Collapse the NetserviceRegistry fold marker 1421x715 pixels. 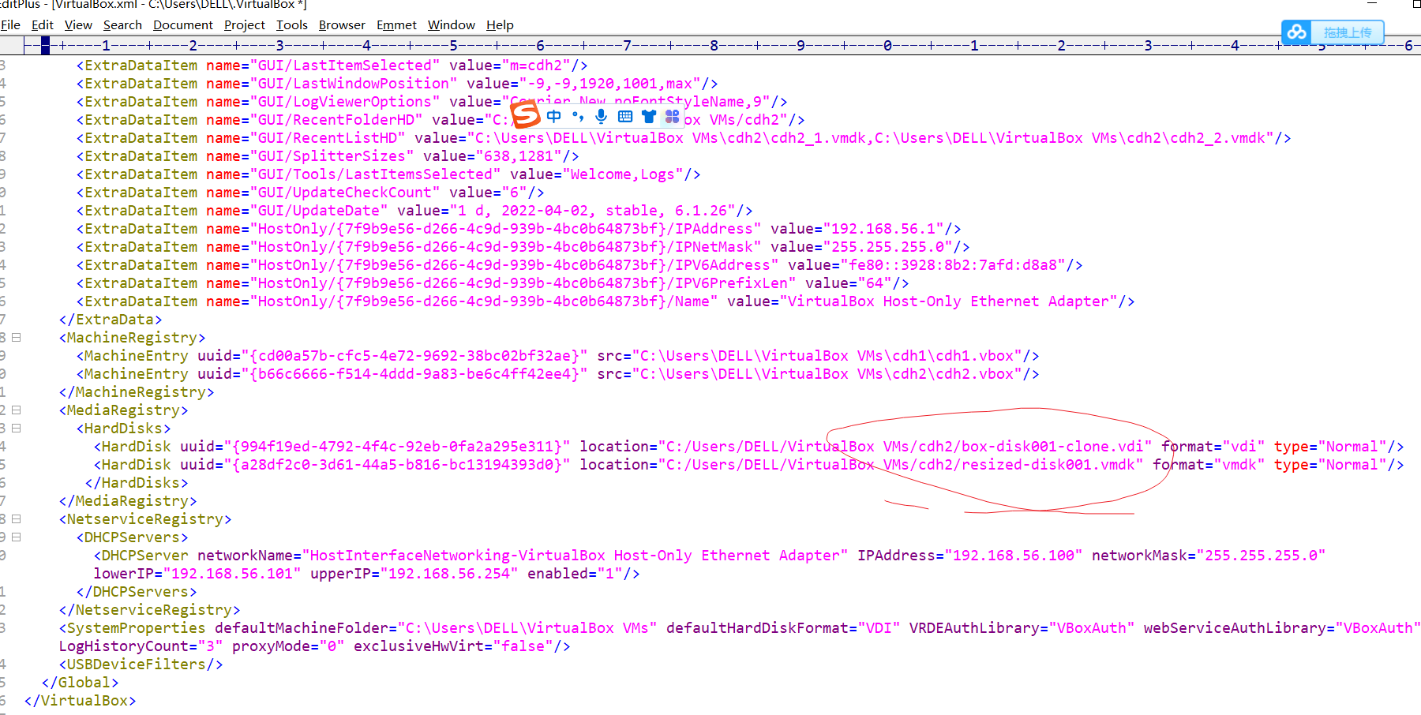click(16, 519)
